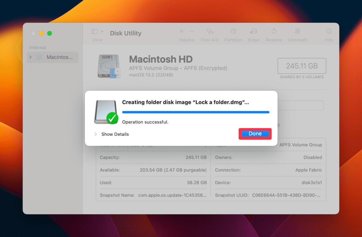362x237 pixels.
Task: Click the Erase drive icon
Action: (253, 31)
